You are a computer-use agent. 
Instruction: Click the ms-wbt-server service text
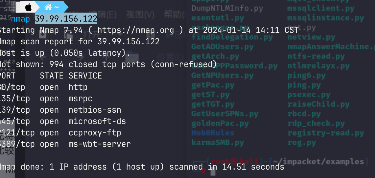pos(100,144)
